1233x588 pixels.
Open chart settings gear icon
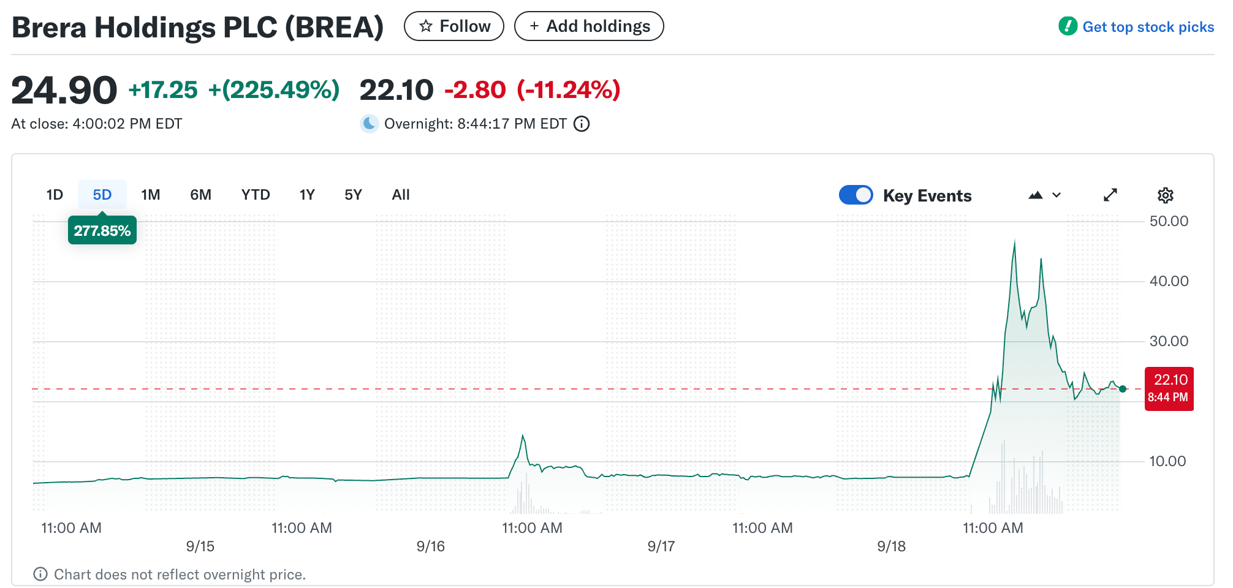(x=1165, y=195)
